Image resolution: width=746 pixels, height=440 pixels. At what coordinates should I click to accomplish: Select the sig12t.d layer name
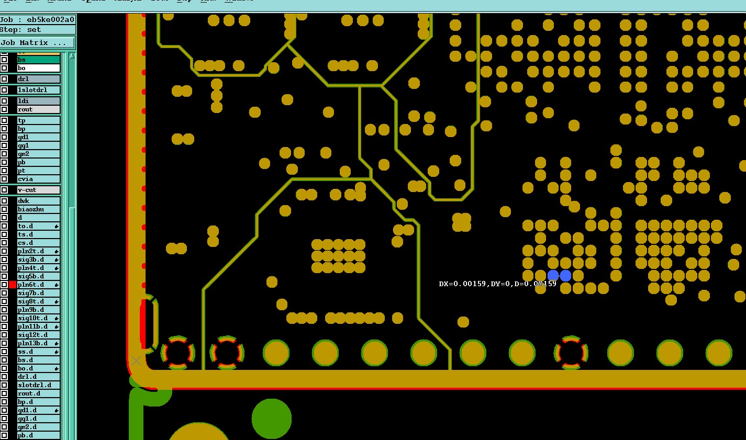[39, 335]
